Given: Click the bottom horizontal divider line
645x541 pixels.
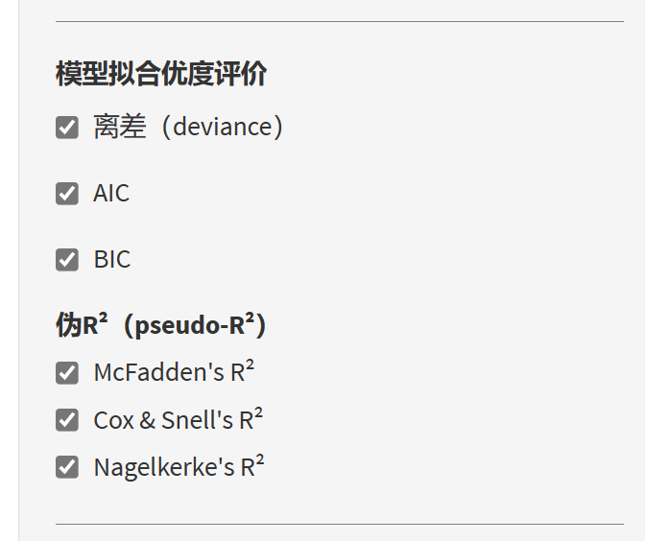Looking at the screenshot, I should pyautogui.click(x=339, y=525).
